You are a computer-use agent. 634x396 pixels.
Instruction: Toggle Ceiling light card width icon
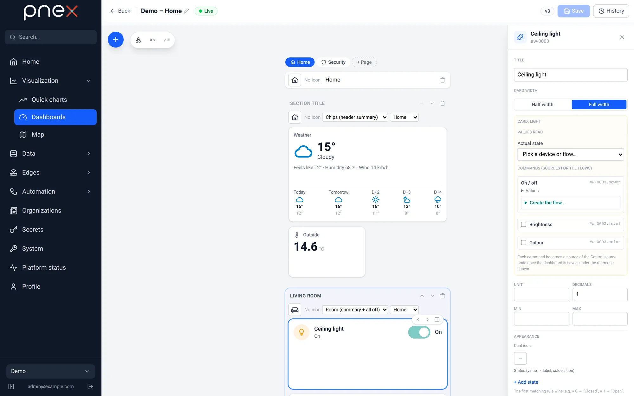437,320
